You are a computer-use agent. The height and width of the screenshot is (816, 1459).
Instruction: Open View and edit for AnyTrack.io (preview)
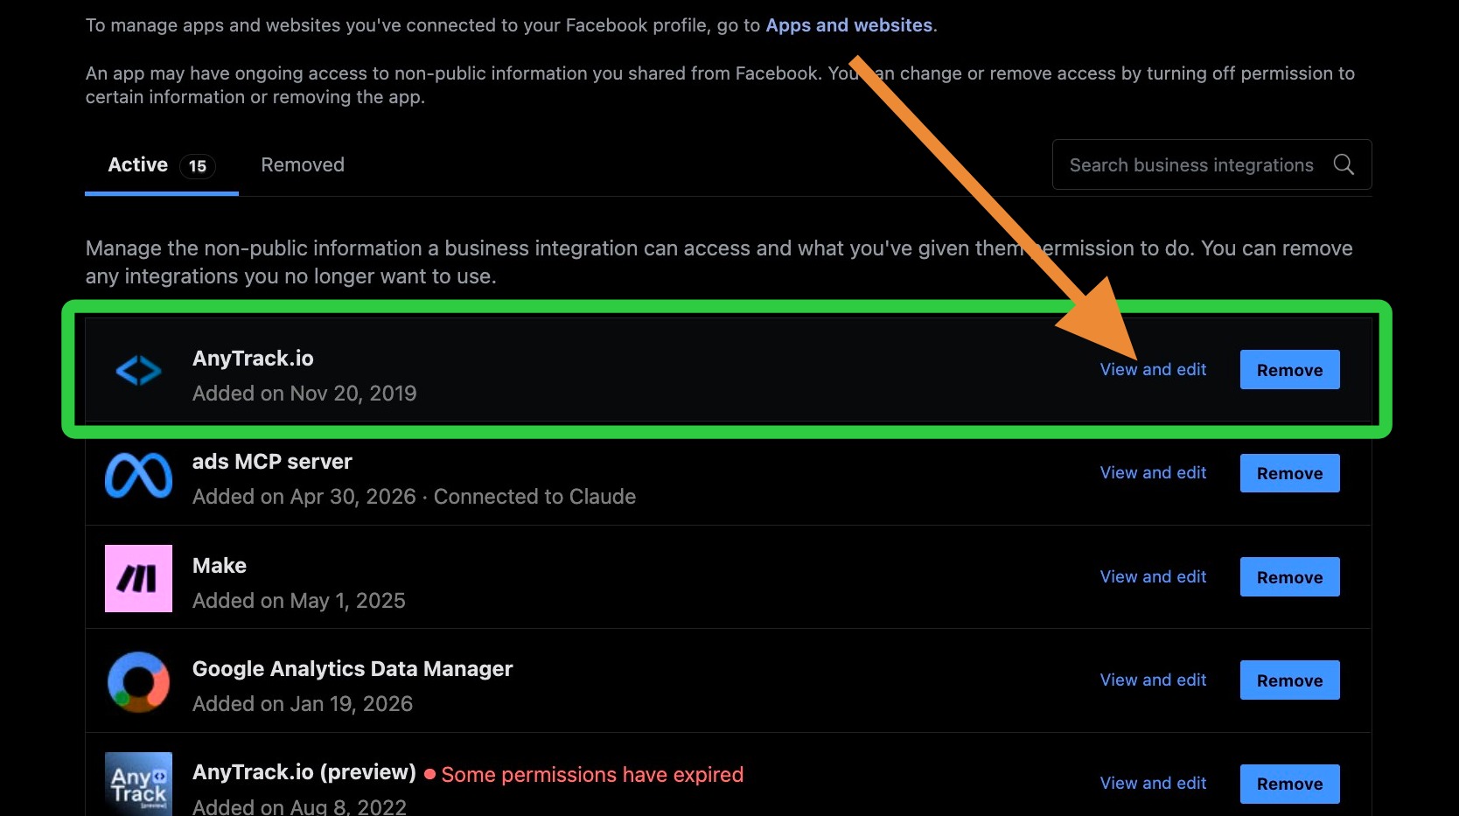click(x=1153, y=783)
